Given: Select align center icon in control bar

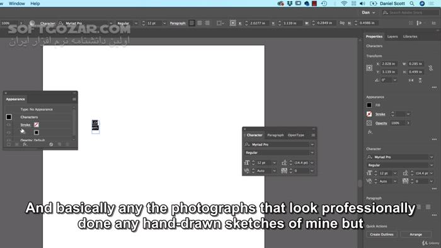Looking at the screenshot, I should pyautogui.click(x=200, y=23).
